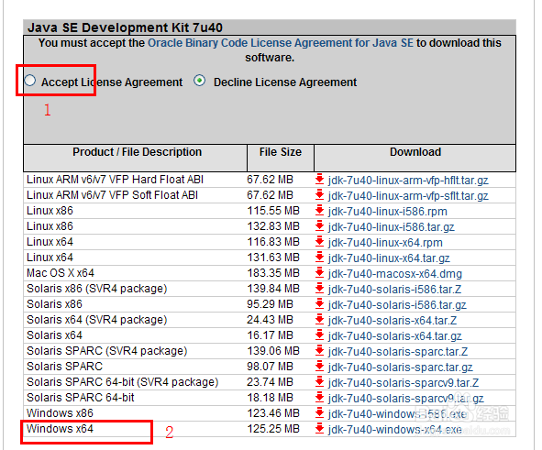
Task: Download jdk-7u40-solaris-i586.tar.Z file link
Action: point(394,289)
